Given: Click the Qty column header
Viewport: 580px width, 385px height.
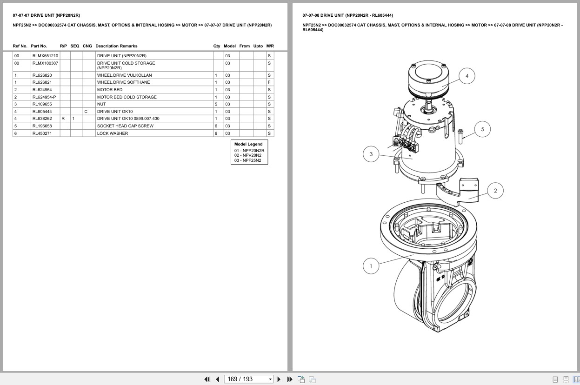Looking at the screenshot, I should coord(217,46).
